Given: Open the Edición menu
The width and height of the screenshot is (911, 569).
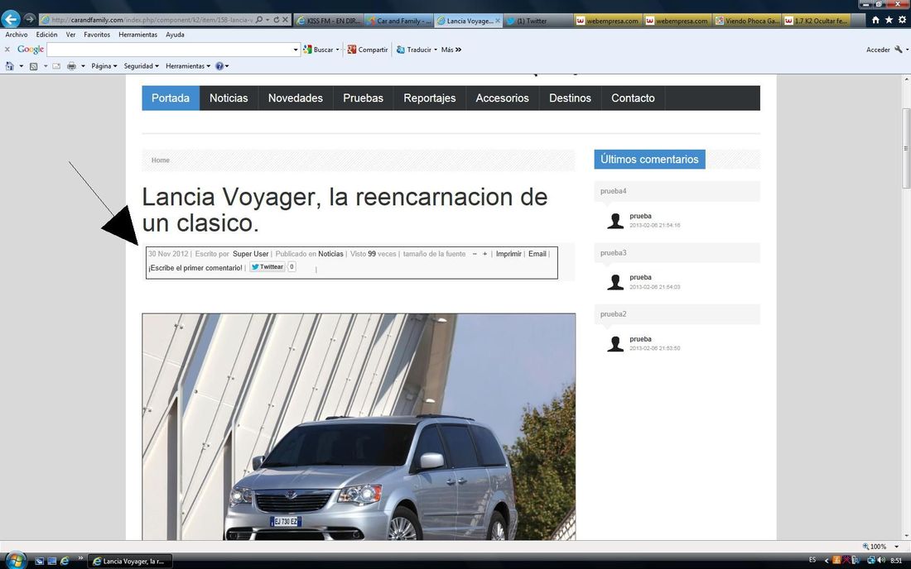Looking at the screenshot, I should pos(46,35).
